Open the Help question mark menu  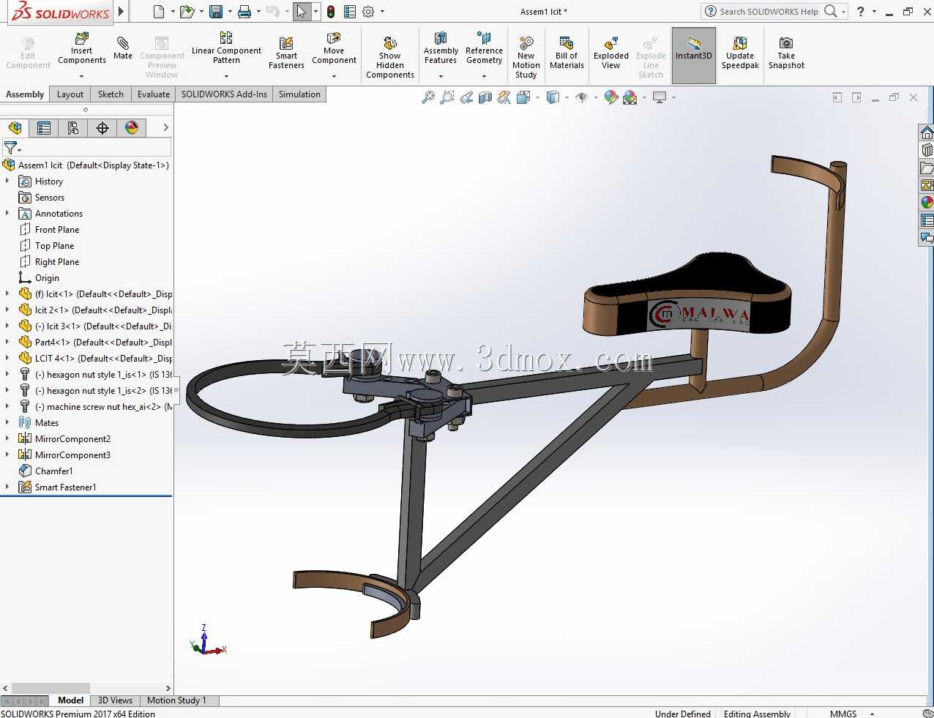pos(861,12)
